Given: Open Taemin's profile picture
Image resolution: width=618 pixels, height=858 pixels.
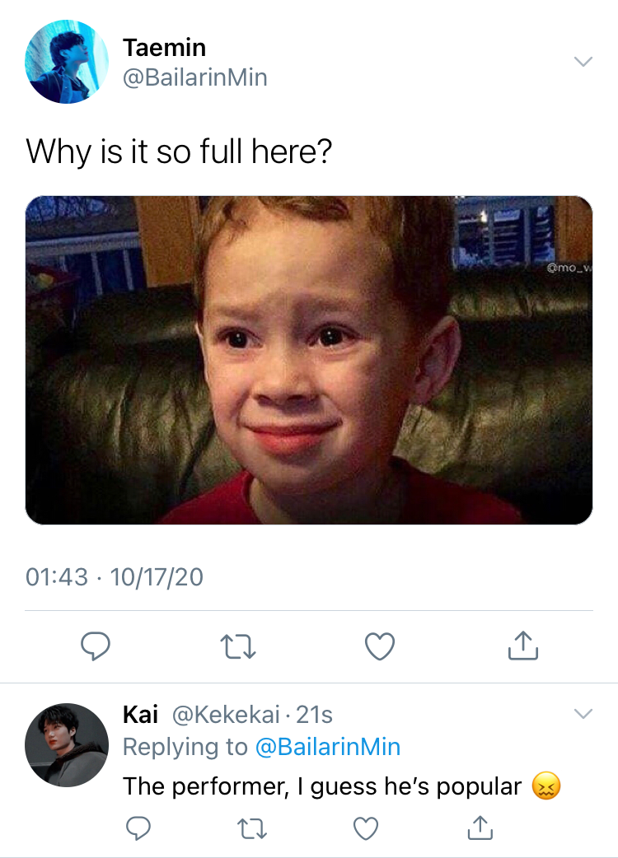Looking at the screenshot, I should click(67, 62).
